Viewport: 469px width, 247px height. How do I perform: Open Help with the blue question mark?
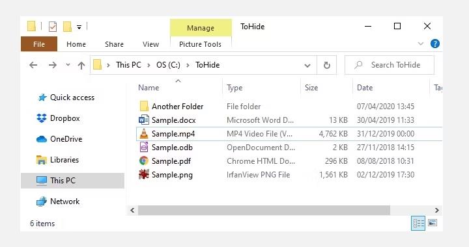click(x=435, y=44)
